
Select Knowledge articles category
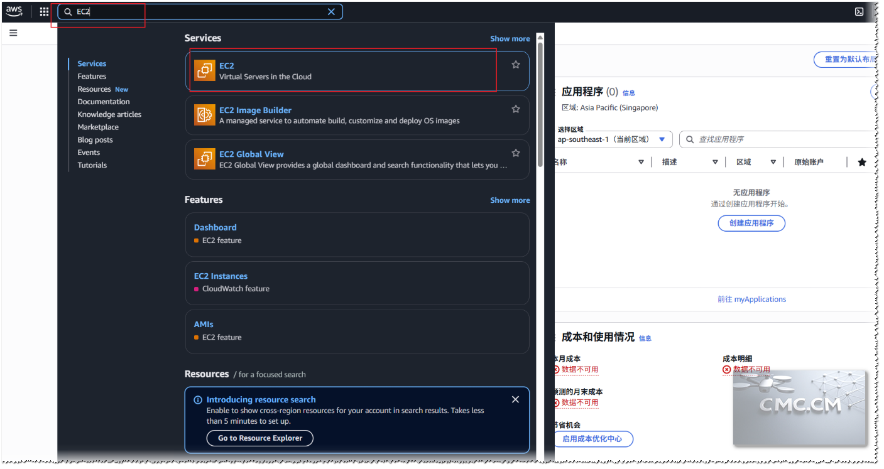(109, 114)
